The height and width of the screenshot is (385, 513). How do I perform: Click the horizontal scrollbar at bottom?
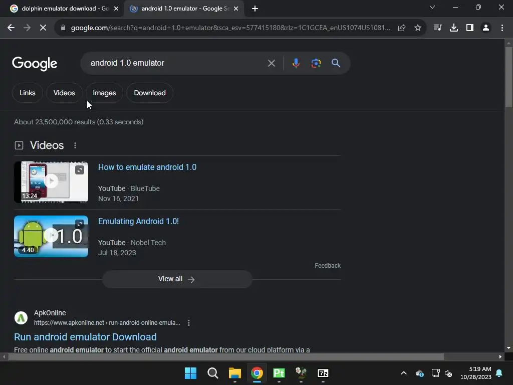[x=226, y=356]
